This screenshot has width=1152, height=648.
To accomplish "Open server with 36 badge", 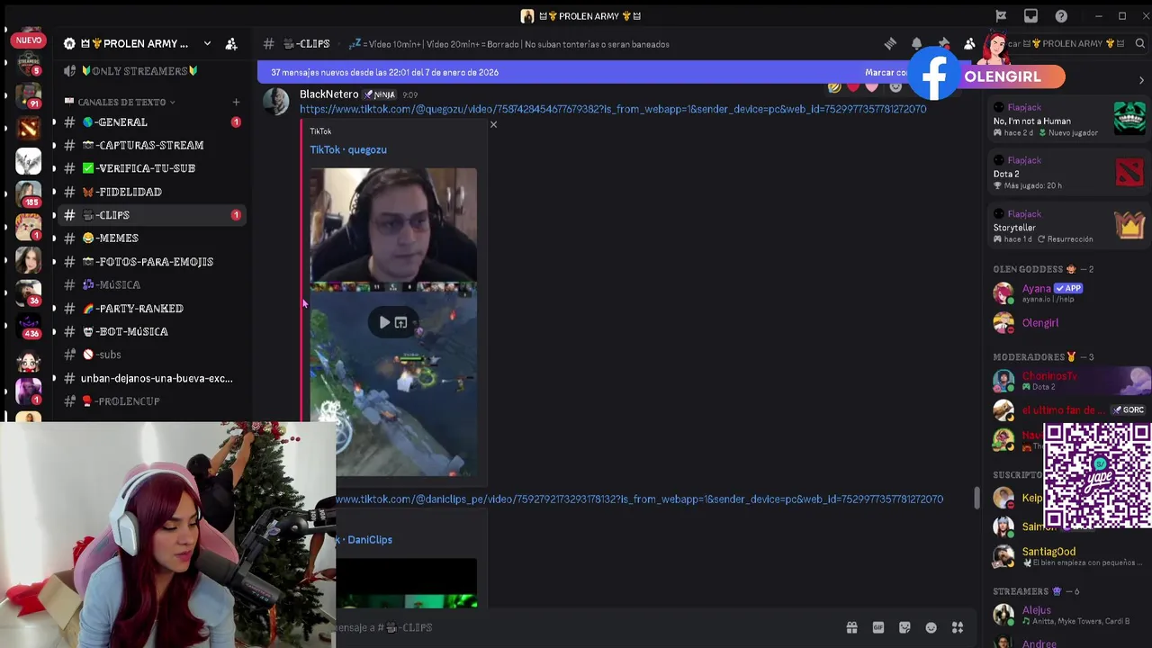I will click(x=28, y=292).
